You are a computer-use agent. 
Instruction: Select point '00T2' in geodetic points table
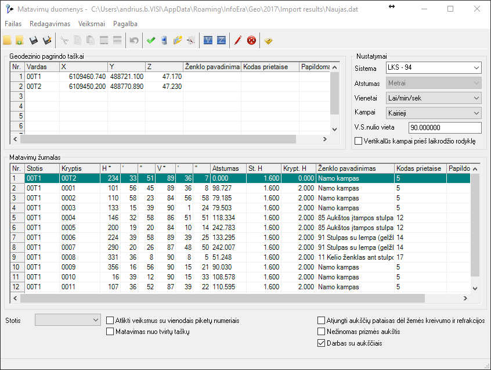[42, 87]
